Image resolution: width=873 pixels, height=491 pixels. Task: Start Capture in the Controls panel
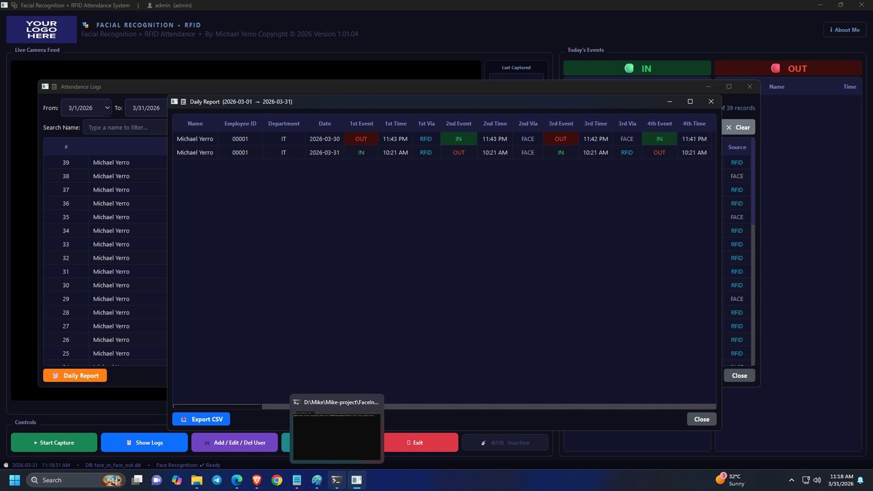point(54,443)
